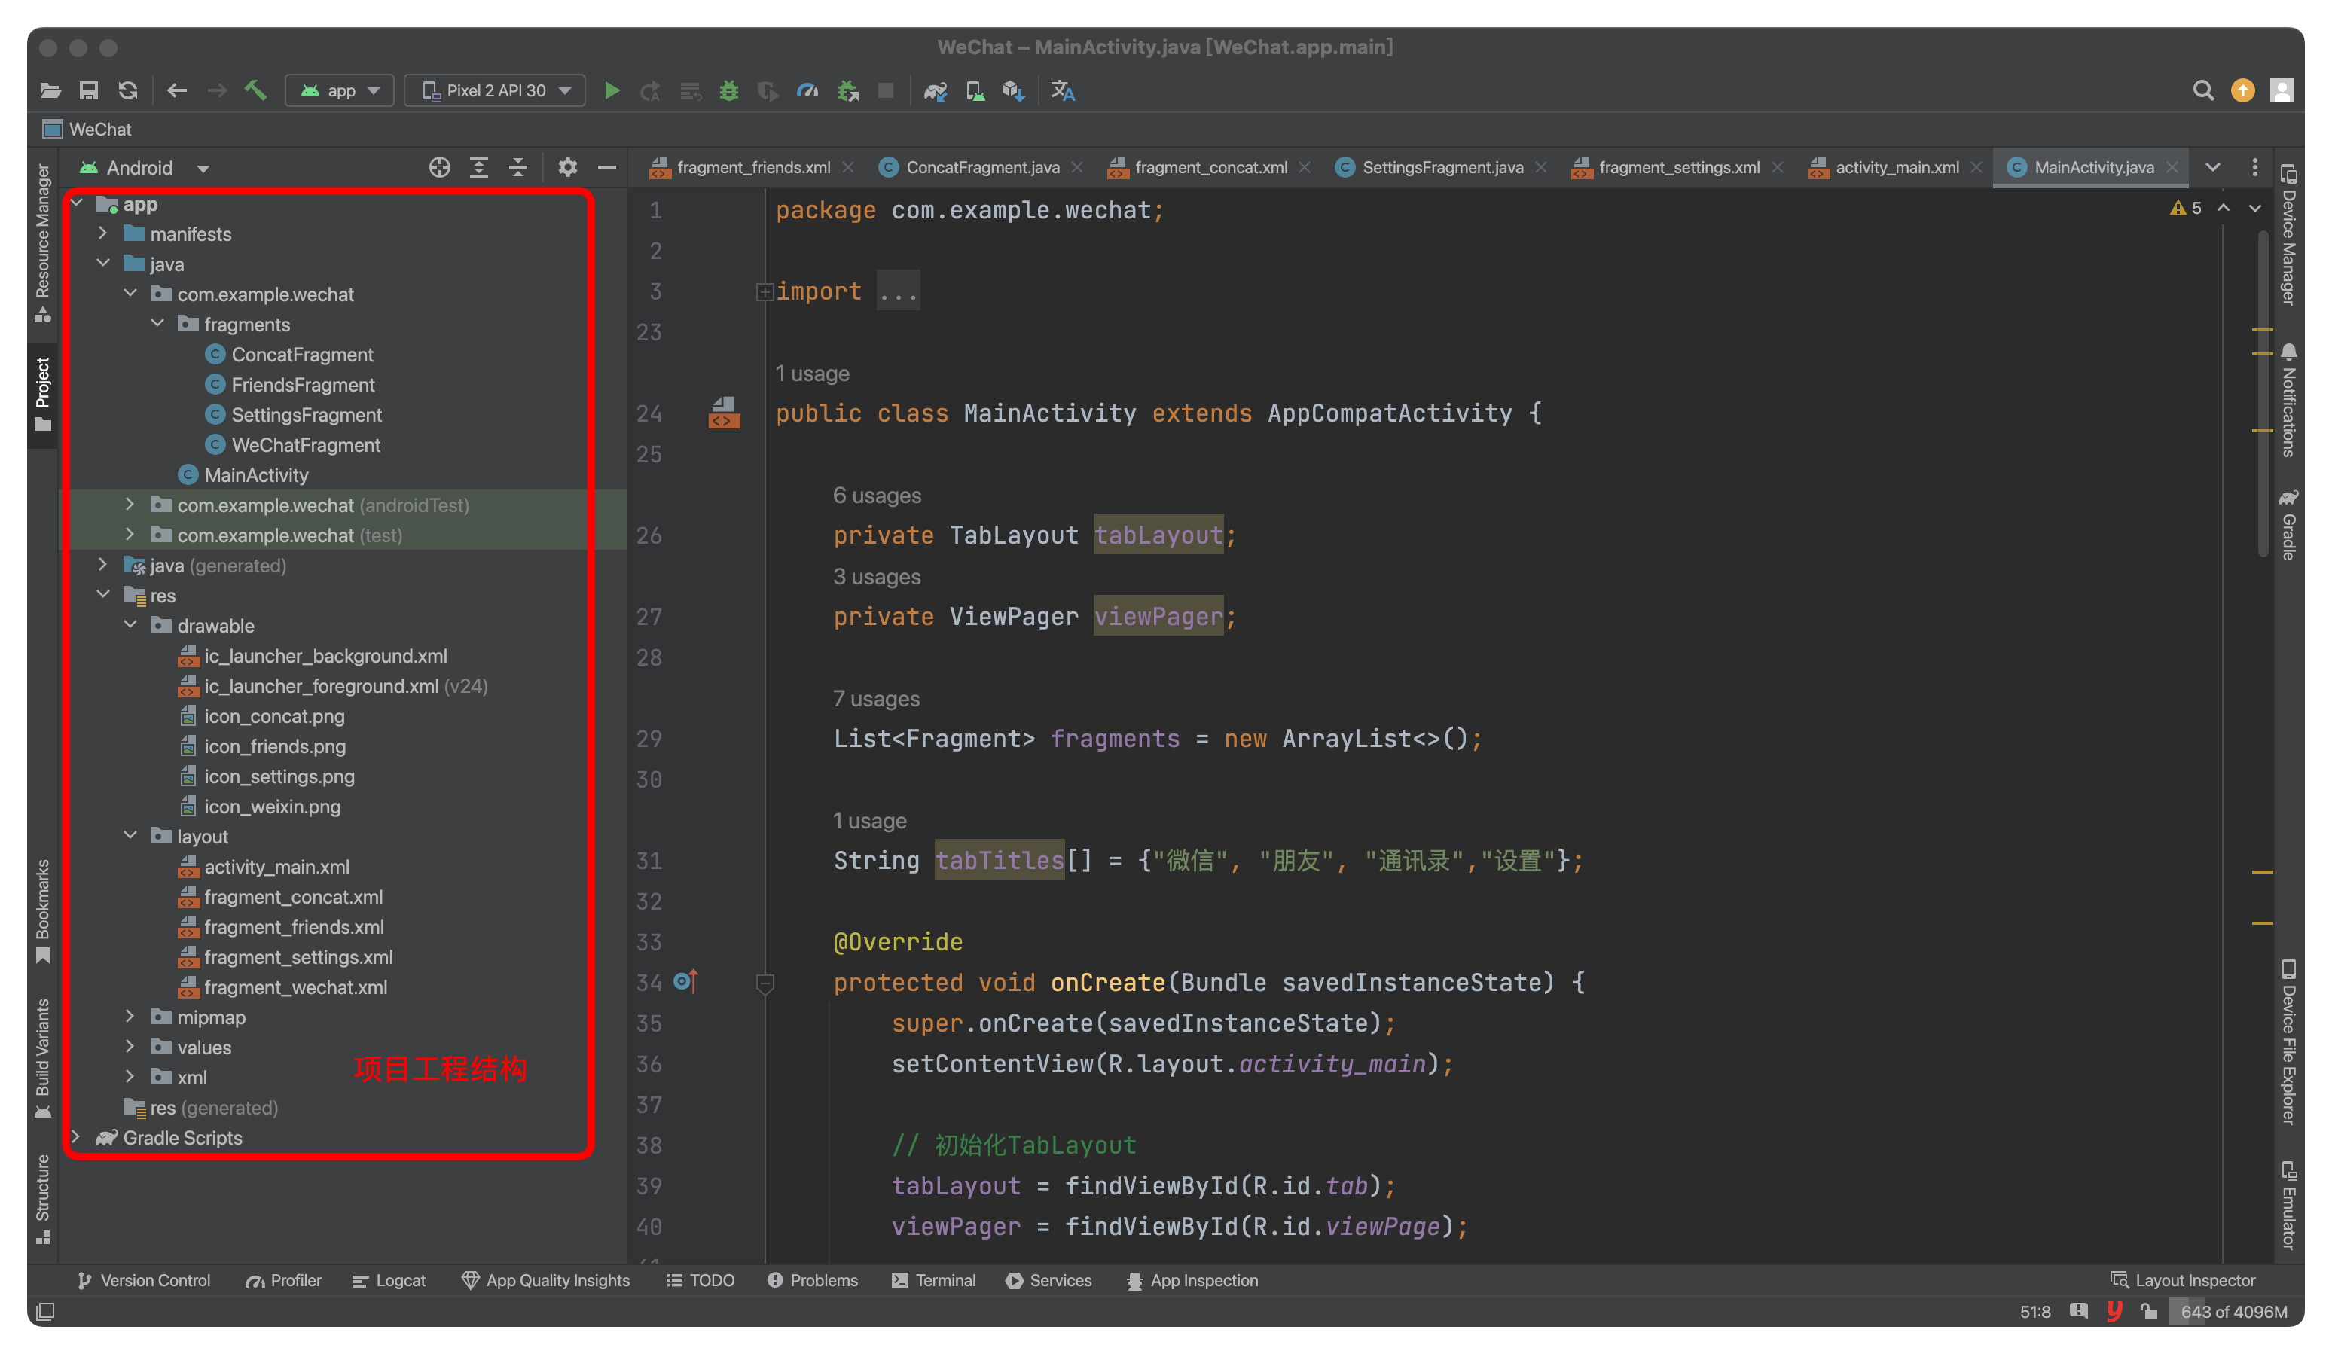Stop the running application
The height and width of the screenshot is (1354, 2332).
pyautogui.click(x=885, y=90)
